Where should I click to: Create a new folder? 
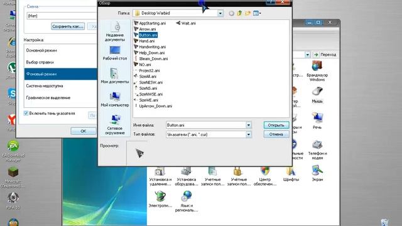pyautogui.click(x=247, y=13)
